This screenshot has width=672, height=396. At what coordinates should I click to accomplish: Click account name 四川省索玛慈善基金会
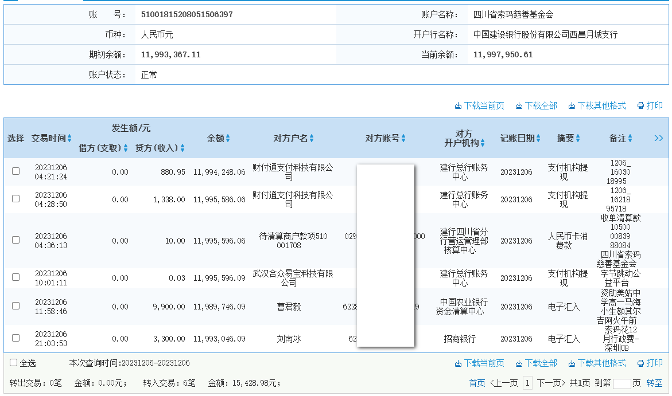point(513,14)
